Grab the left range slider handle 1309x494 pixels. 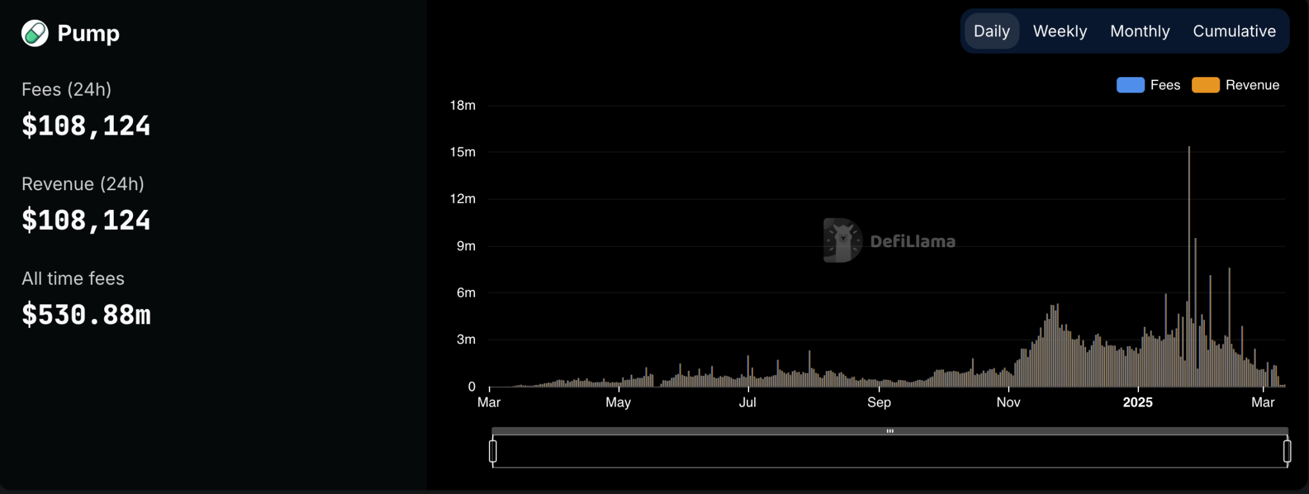pos(493,451)
